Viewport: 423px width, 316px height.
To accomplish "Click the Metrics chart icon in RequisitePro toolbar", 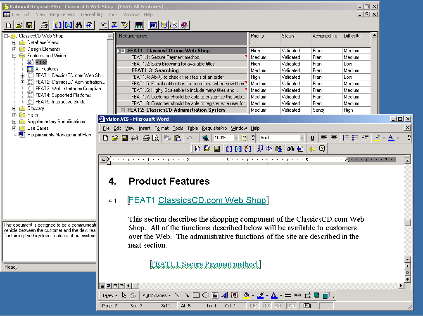I will pos(173,25).
